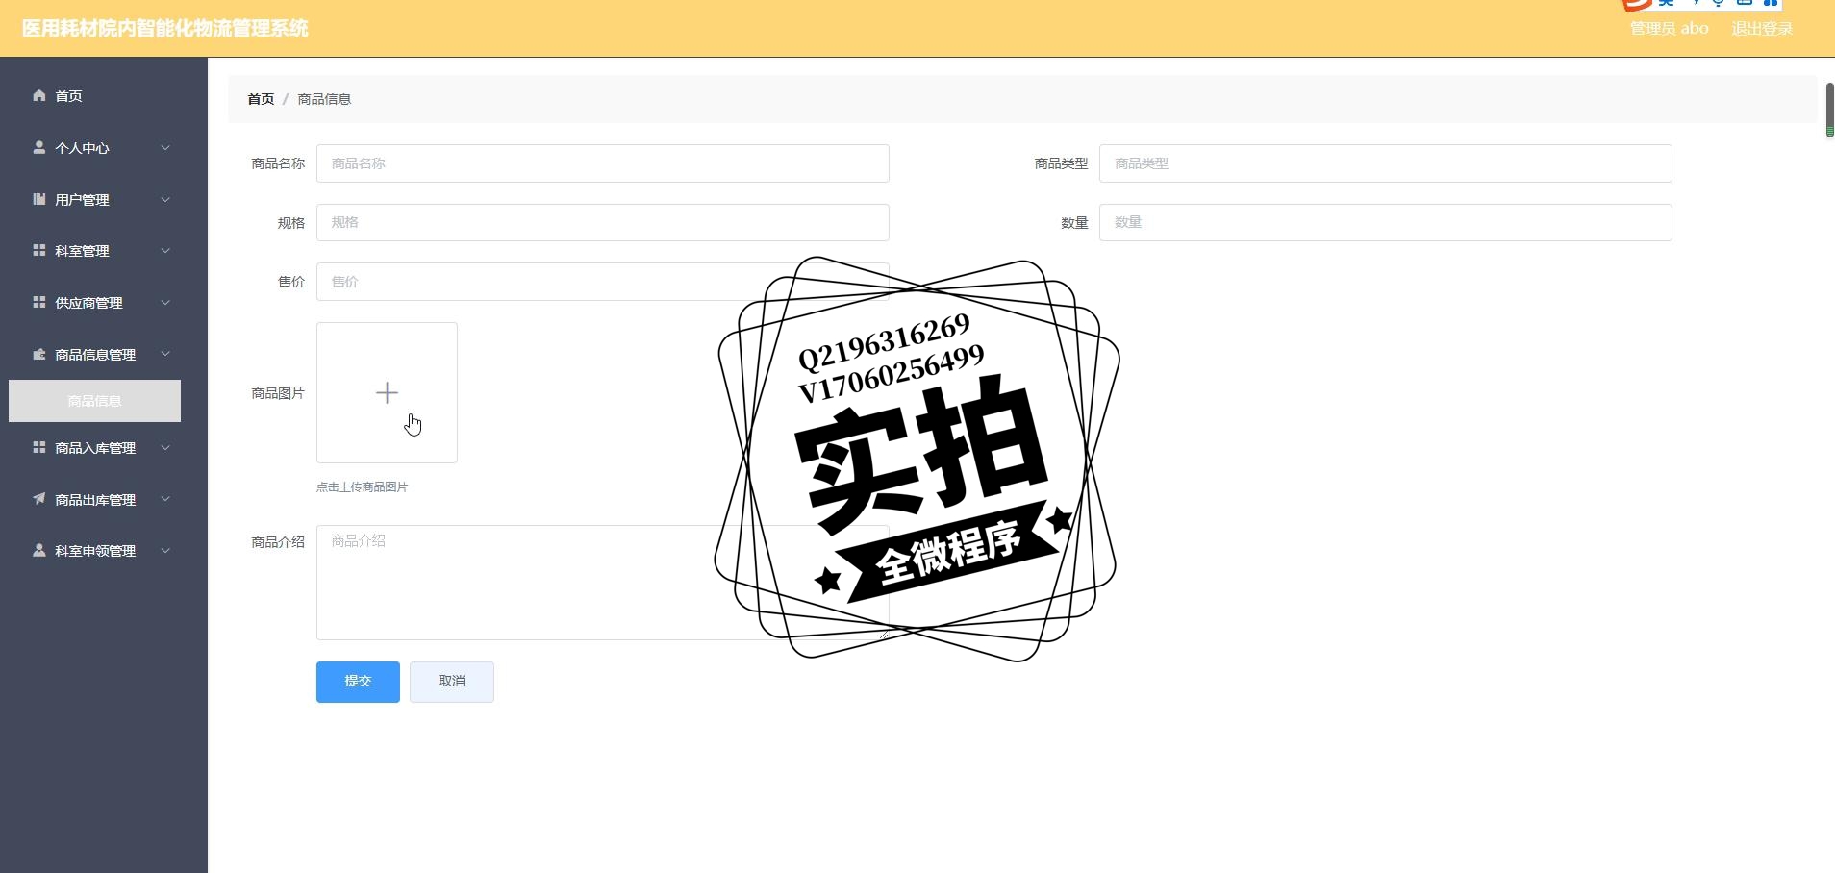This screenshot has width=1835, height=873.
Task: Expand the 科室申领管理 menu chevron
Action: click(x=165, y=551)
